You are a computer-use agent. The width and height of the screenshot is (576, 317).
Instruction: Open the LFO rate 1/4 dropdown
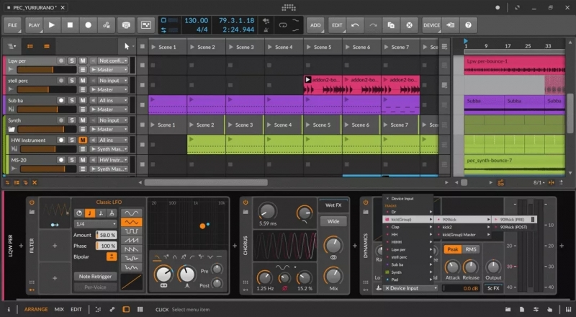(95, 223)
